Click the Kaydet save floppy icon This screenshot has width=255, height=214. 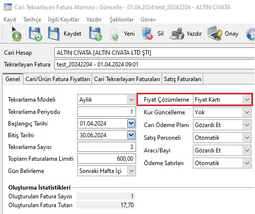(54, 34)
